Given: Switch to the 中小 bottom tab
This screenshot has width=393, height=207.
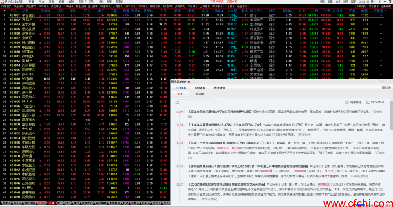Looking at the screenshot, I should 60,203.
